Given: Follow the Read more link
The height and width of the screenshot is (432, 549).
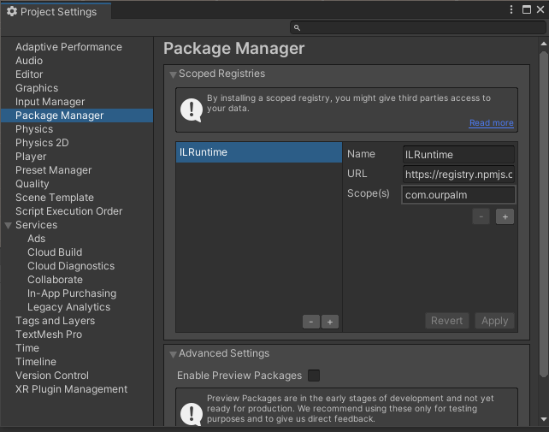Looking at the screenshot, I should [492, 123].
